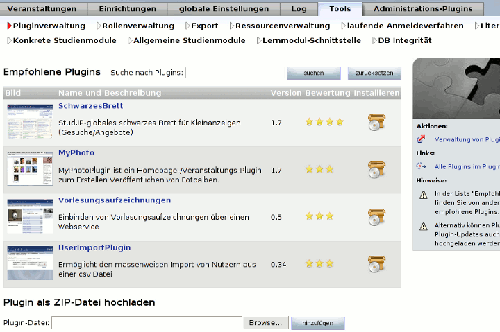
Task: Open the SchwarzesBrett screenshot thumbnail
Action: pyautogui.click(x=30, y=121)
